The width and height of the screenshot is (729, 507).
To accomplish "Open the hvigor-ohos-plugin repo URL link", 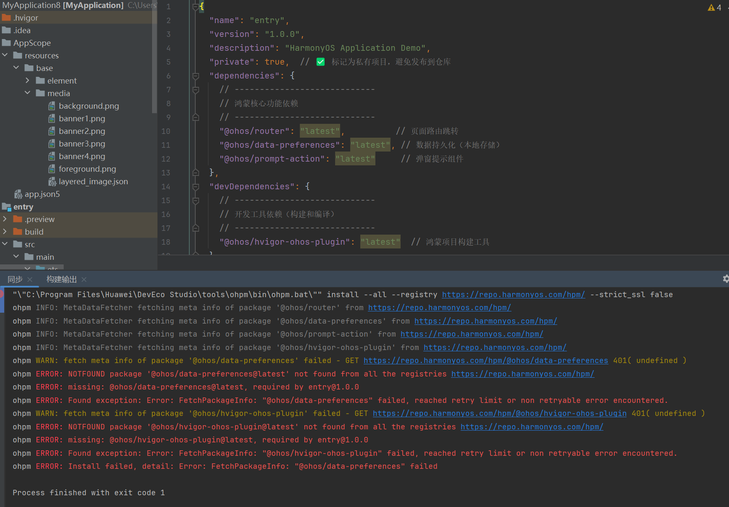I will click(499, 413).
